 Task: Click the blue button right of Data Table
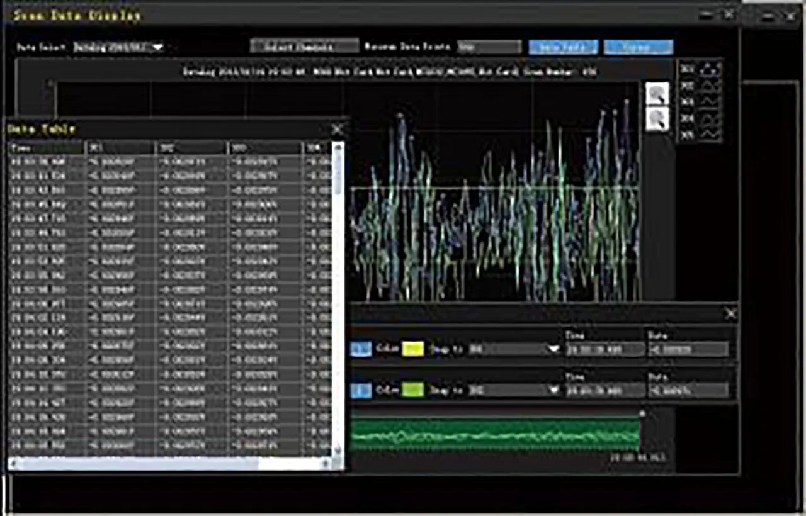tap(638, 47)
